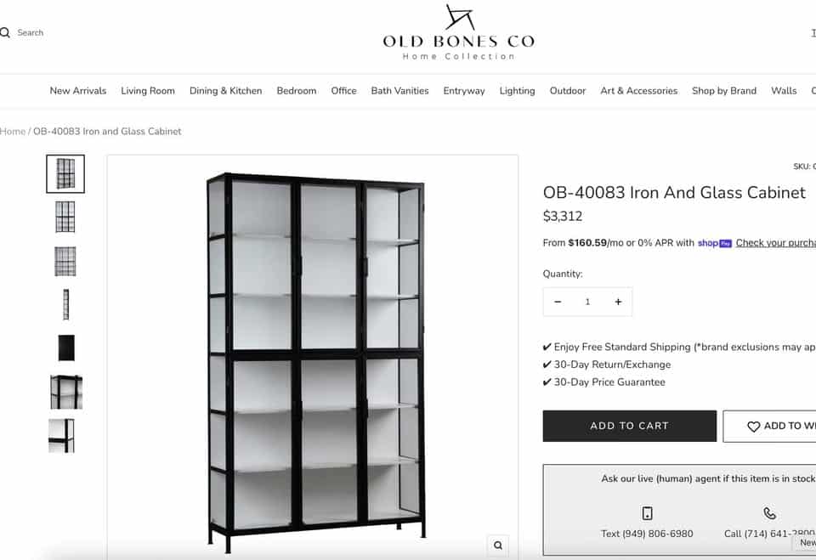
Task: Click the image zoom magnifier icon
Action: click(x=498, y=546)
